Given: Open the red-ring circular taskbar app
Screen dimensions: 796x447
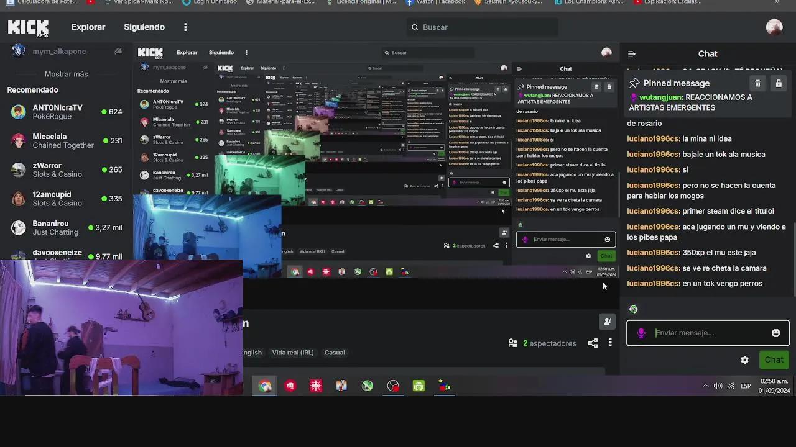Looking at the screenshot, I should (393, 386).
